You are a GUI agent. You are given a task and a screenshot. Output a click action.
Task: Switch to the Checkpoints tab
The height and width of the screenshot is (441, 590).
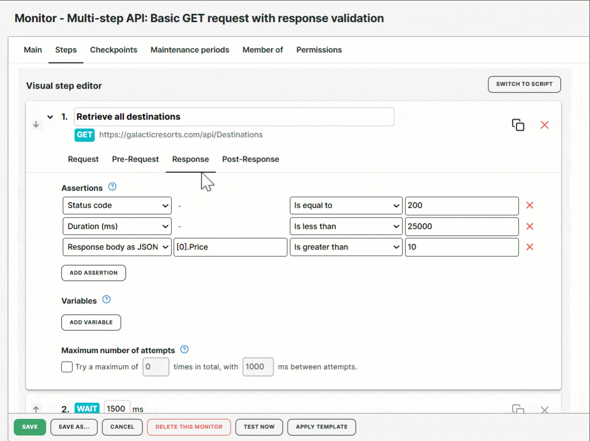click(114, 50)
